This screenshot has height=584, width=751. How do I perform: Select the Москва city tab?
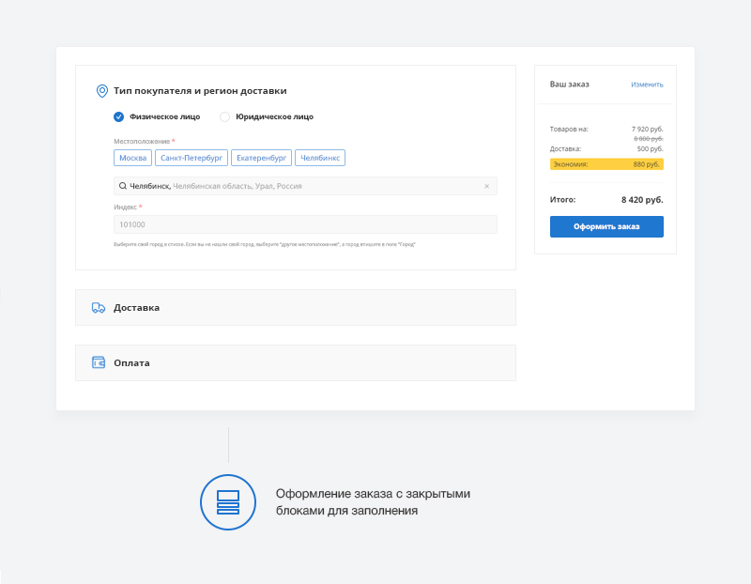click(132, 158)
